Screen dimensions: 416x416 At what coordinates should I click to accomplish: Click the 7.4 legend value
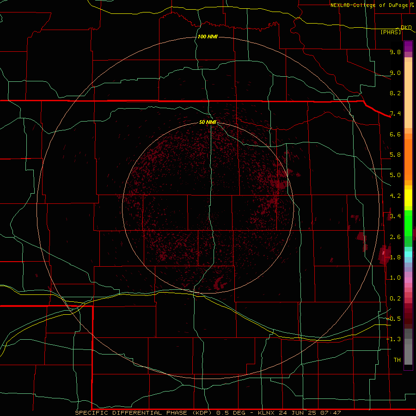tap(395, 114)
